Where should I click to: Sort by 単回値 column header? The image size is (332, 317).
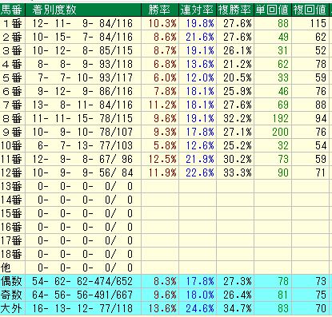273,10
